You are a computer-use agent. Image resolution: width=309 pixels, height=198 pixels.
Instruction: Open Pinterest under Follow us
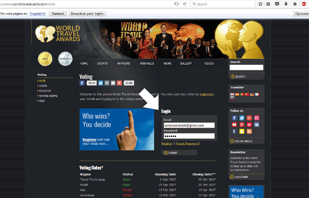(x=242, y=125)
